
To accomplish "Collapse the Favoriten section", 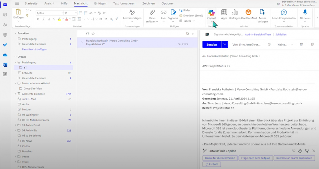I will 16,33.
